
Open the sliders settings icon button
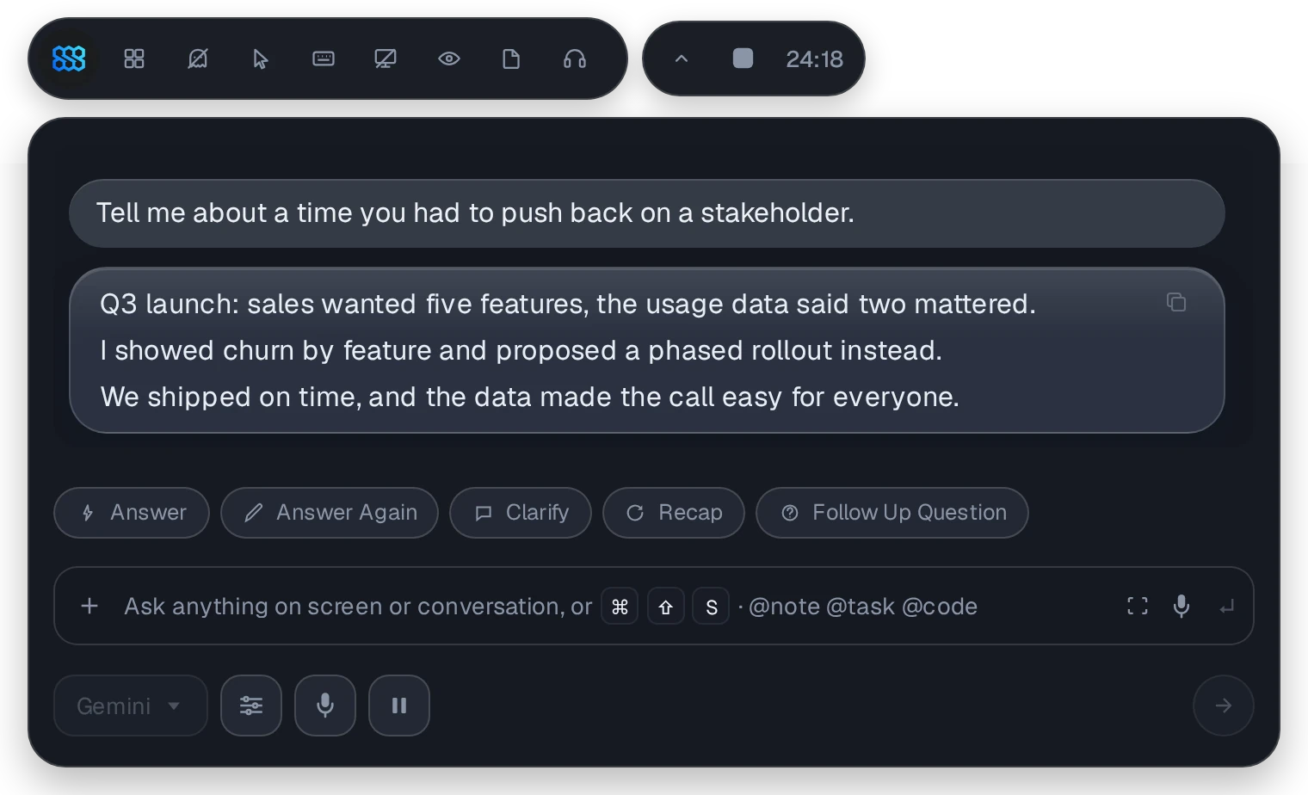[x=251, y=706]
